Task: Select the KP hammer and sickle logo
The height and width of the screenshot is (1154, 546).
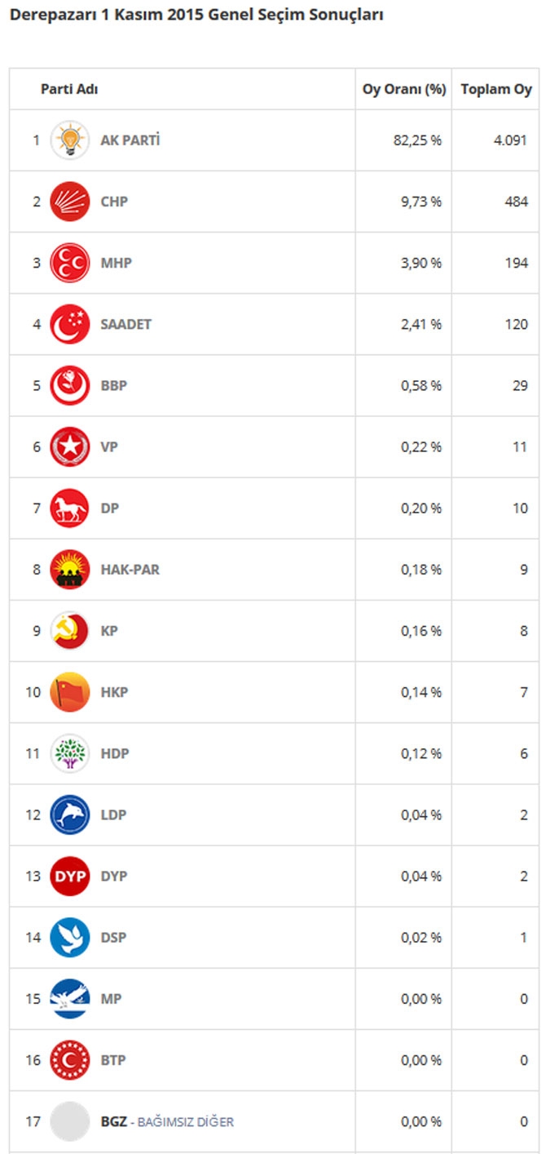Action: pyautogui.click(x=70, y=631)
